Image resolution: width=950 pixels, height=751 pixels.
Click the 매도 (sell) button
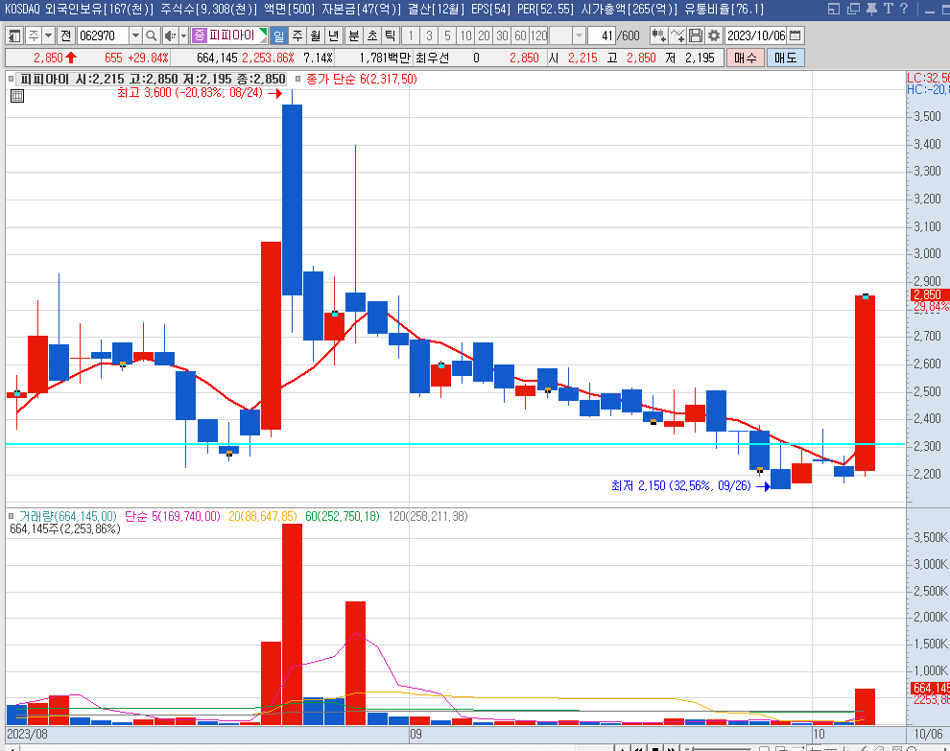(785, 59)
